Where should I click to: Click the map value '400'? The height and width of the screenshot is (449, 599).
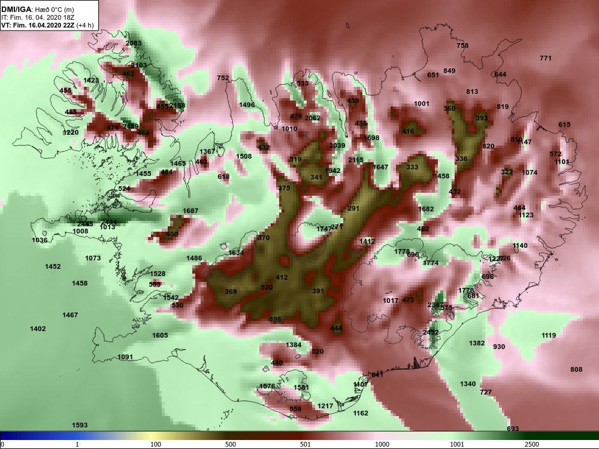click(173, 234)
